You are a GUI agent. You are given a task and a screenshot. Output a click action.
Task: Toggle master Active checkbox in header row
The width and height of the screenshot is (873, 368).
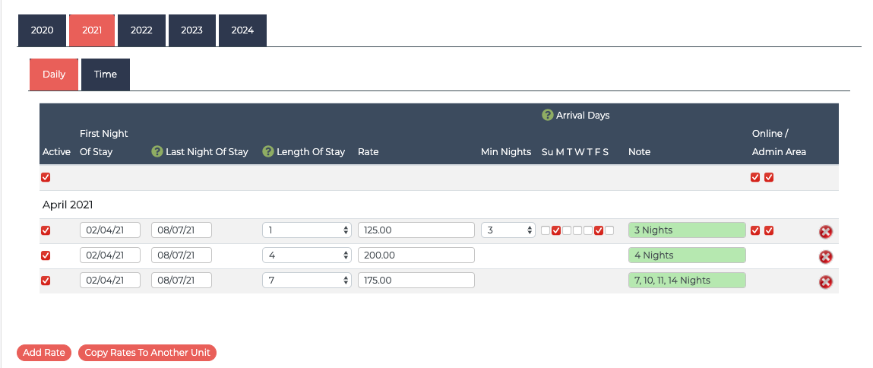click(46, 177)
